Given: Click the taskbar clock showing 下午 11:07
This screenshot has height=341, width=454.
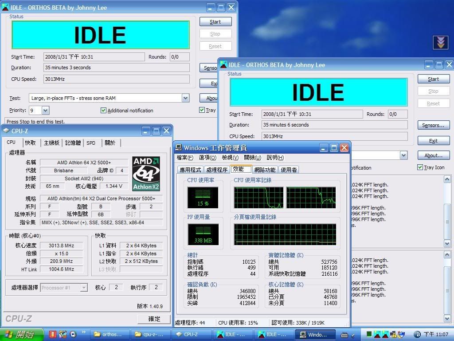Looking at the screenshot, I should pyautogui.click(x=436, y=334).
